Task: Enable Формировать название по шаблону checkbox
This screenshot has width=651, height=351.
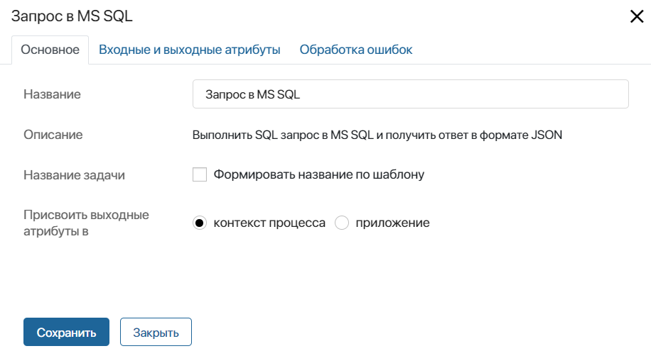Action: (200, 174)
